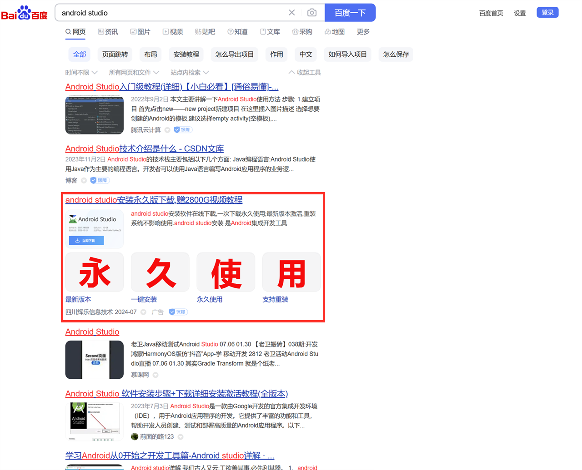Select the 网页 web tab
Viewport: 582px width, 470px height.
[75, 32]
